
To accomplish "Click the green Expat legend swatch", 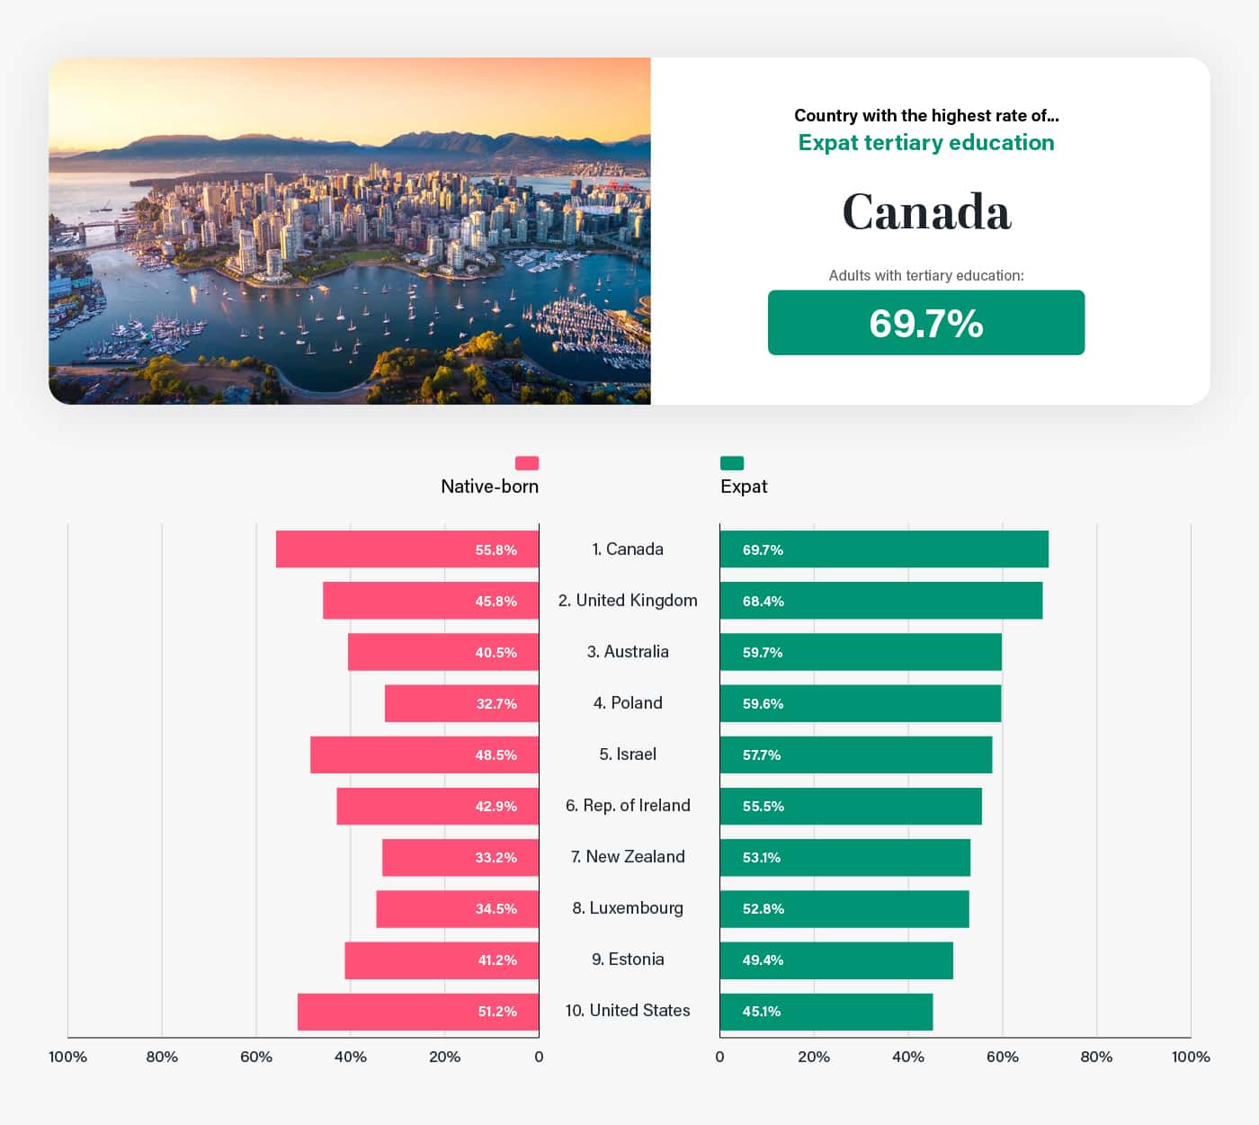I will (x=732, y=463).
